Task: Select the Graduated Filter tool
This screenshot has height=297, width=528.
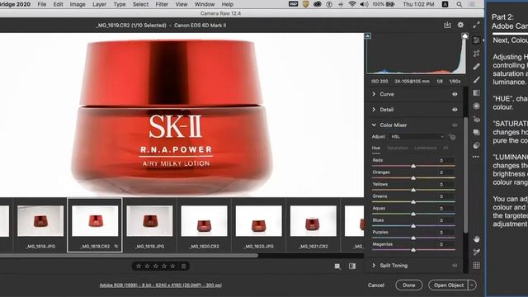Action: (x=476, y=93)
